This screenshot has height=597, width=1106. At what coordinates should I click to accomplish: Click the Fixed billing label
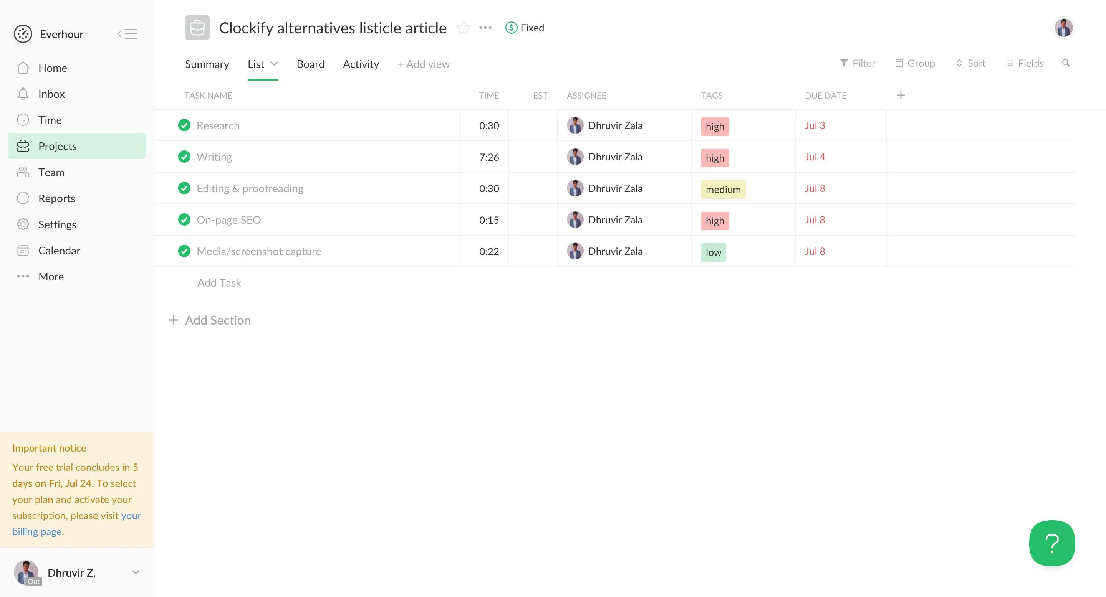coord(532,28)
